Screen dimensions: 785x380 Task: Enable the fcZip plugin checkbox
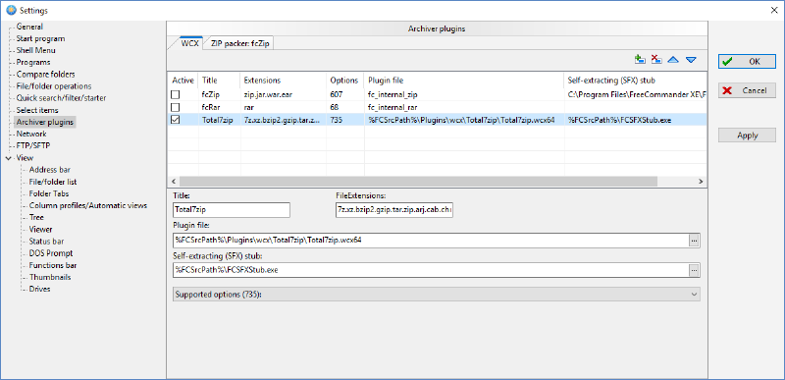click(175, 94)
